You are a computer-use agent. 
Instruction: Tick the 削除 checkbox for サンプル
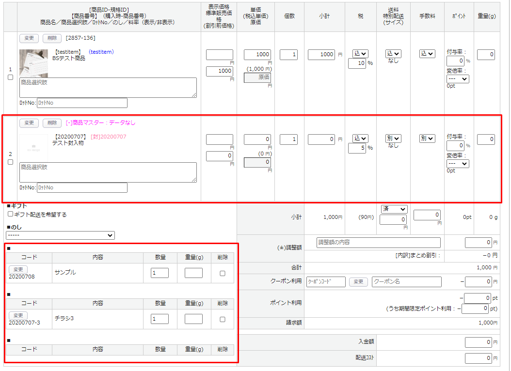(x=223, y=273)
